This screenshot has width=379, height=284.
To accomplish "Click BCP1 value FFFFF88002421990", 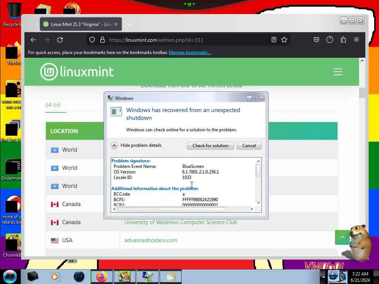I will tap(200, 200).
